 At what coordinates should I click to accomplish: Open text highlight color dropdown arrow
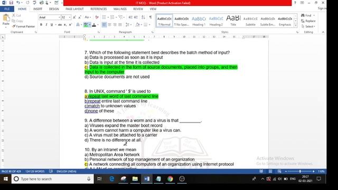coord(90,25)
